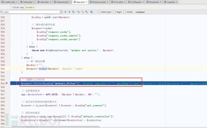Toggle breakpoint on line 544
207x128 pixels.
7,83
